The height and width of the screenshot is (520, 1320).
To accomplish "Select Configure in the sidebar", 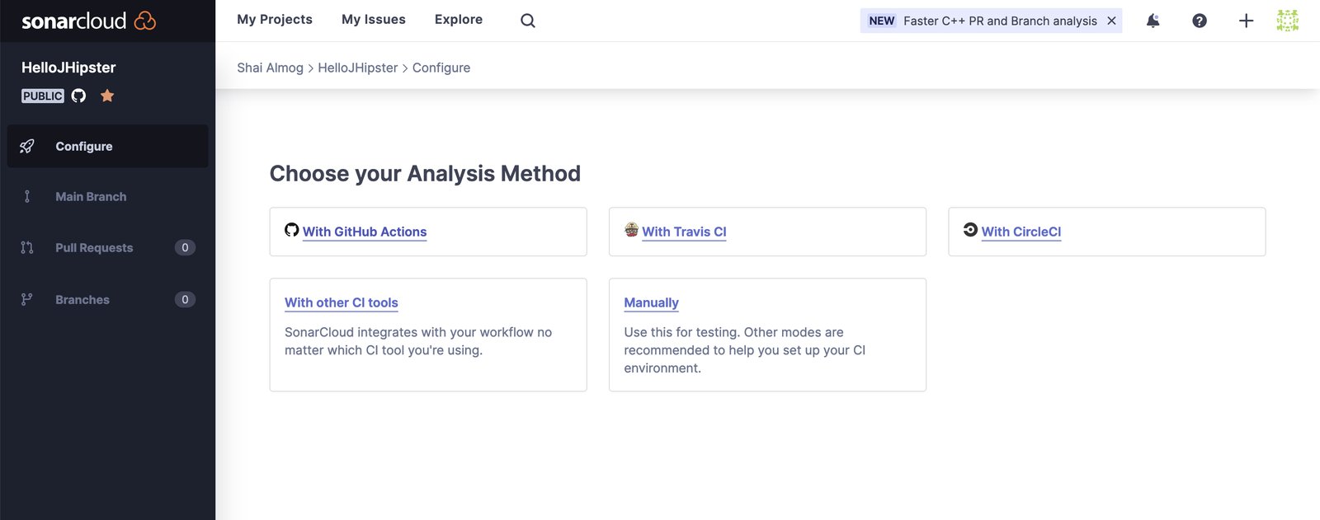I will pyautogui.click(x=107, y=146).
